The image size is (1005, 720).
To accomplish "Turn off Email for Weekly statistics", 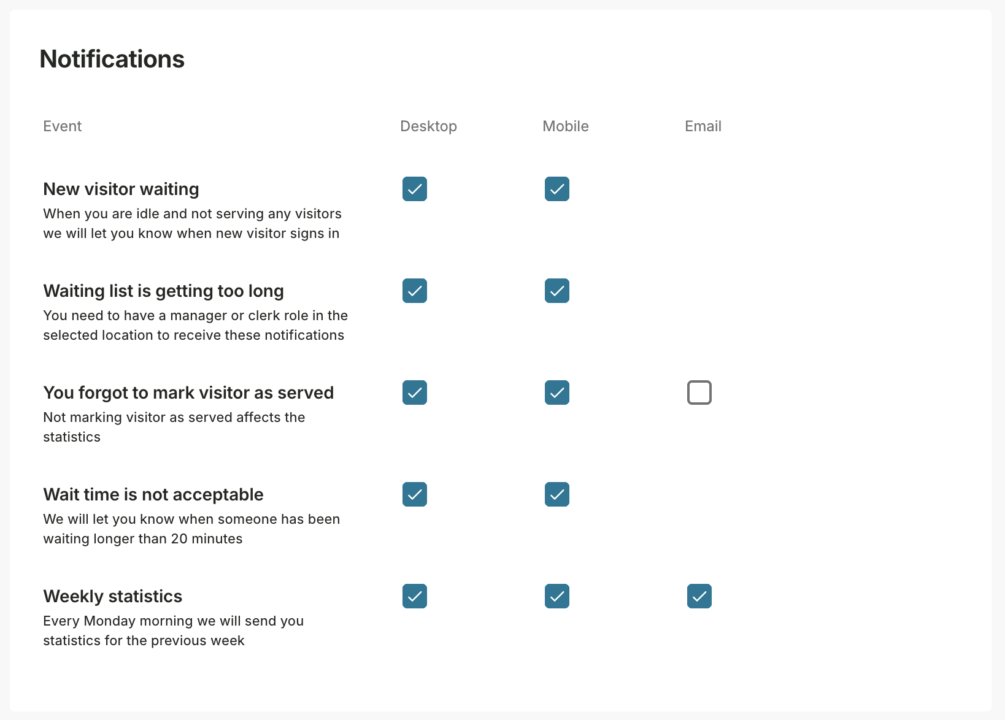I will tap(699, 596).
